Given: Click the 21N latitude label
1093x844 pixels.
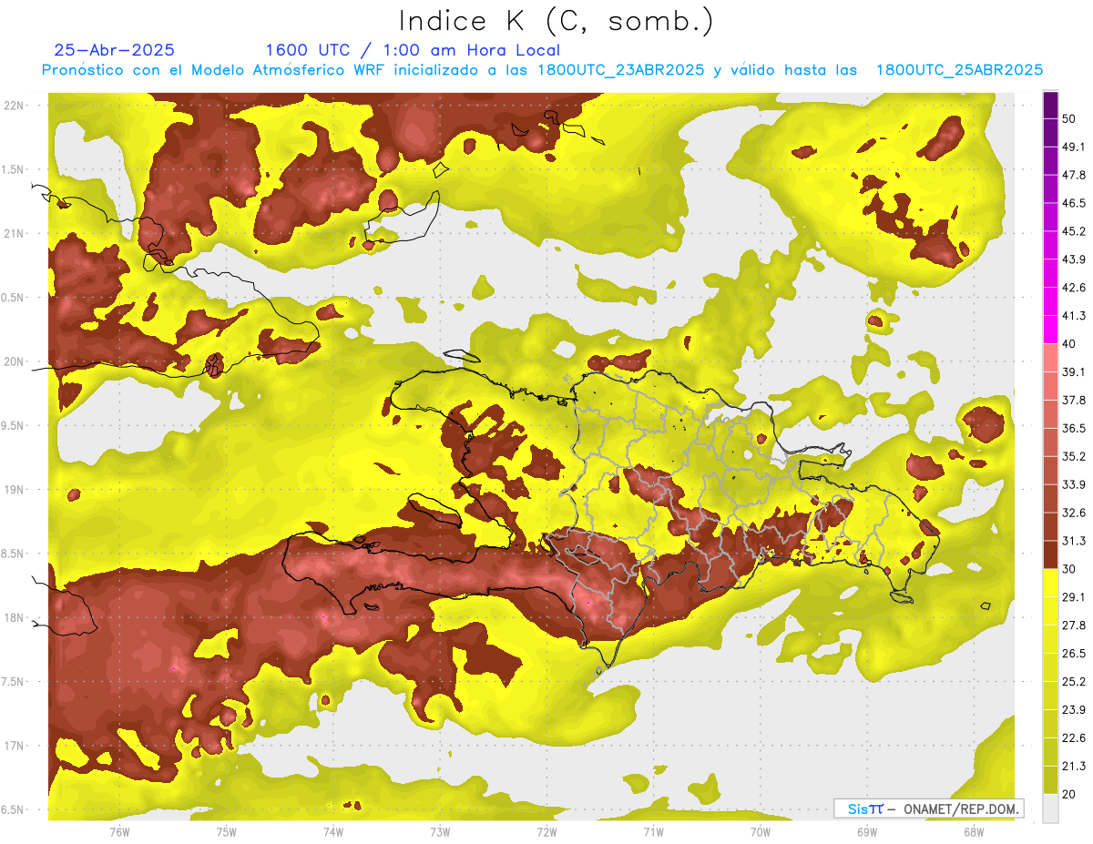Looking at the screenshot, I should coord(15,233).
